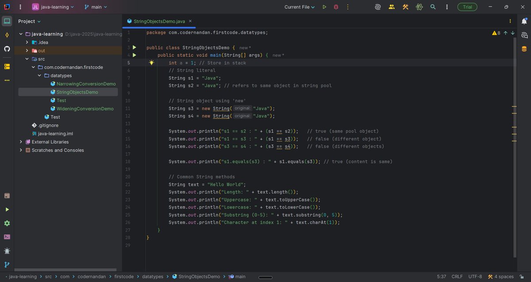This screenshot has width=531, height=282.
Task: Collapse the java-learning root folder
Action: pos(21,34)
